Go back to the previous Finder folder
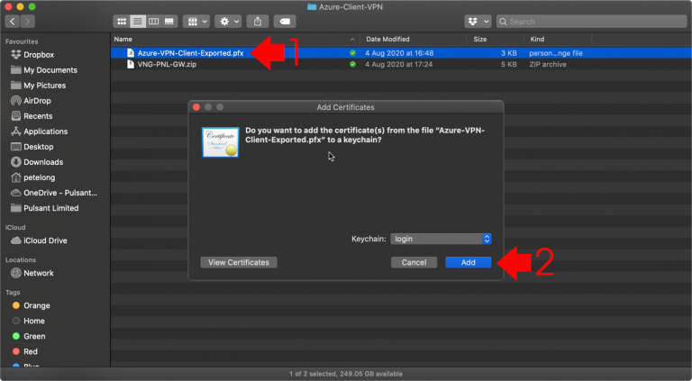 tap(13, 22)
